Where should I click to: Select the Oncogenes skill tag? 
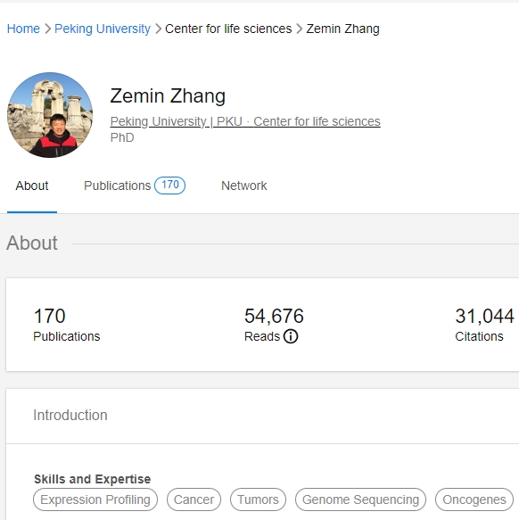click(x=474, y=499)
